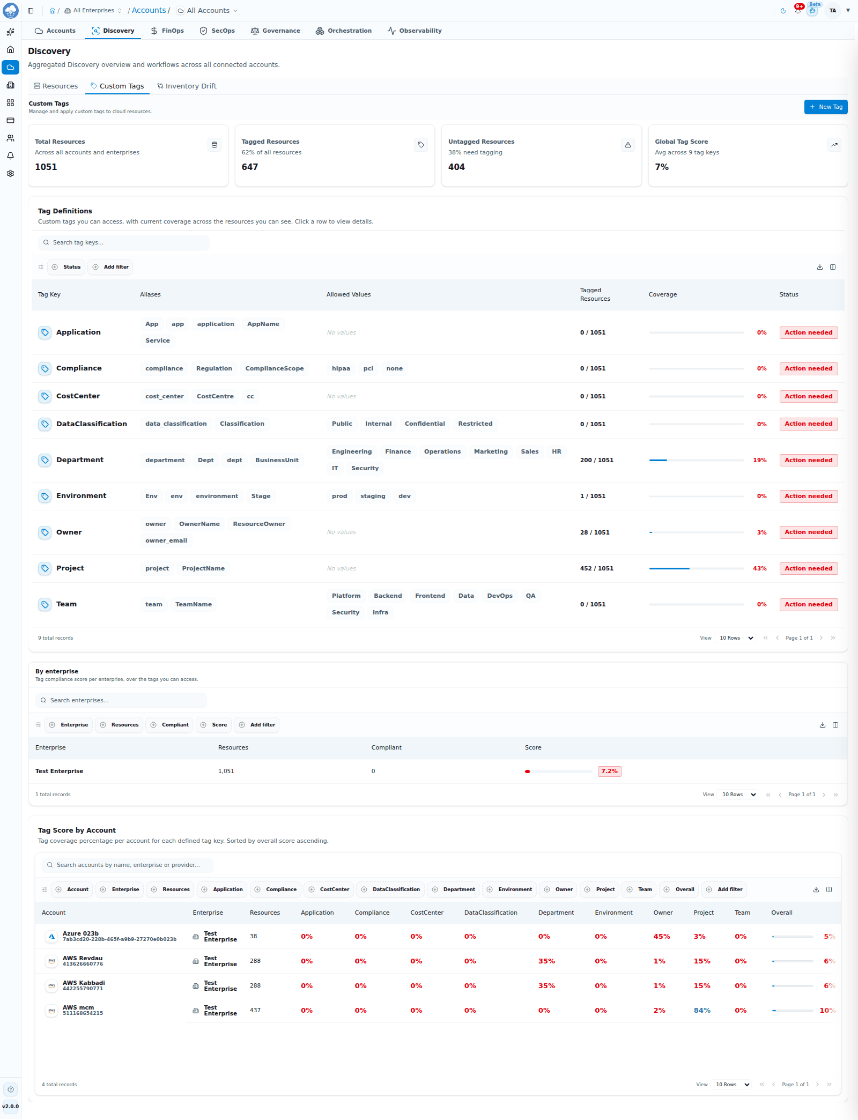
Task: Download the By enterprise table
Action: pos(823,725)
